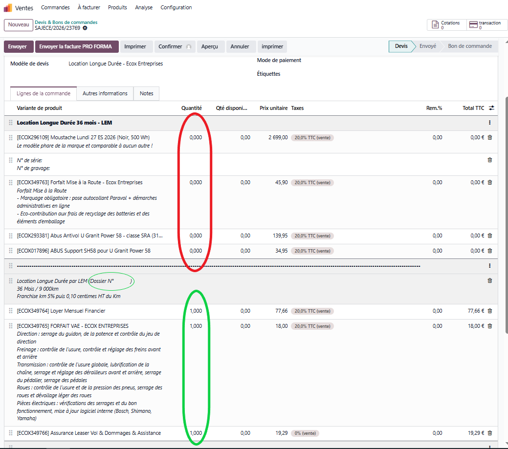Click the lowercase imprimer button
The width and height of the screenshot is (508, 449).
pyautogui.click(x=272, y=46)
